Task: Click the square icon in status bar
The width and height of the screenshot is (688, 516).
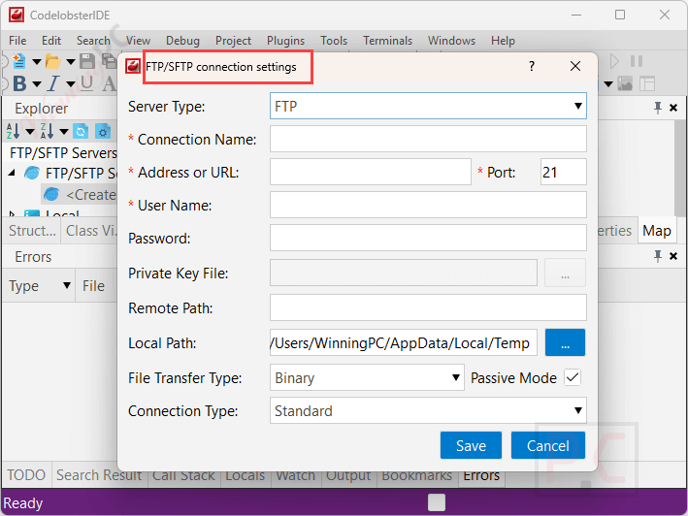Action: click(x=437, y=502)
